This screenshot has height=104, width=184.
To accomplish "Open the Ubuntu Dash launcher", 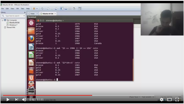I will tap(31, 23).
